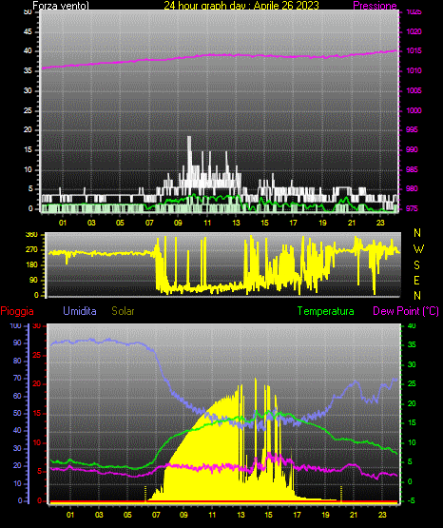Viewport: 443px width, 528px height.
Task: Click hour 01 on the bottom graph axis
Action: (70, 515)
